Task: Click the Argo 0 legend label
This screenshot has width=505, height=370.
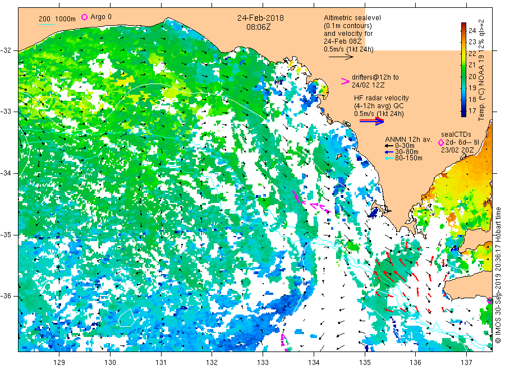Action: [x=101, y=17]
